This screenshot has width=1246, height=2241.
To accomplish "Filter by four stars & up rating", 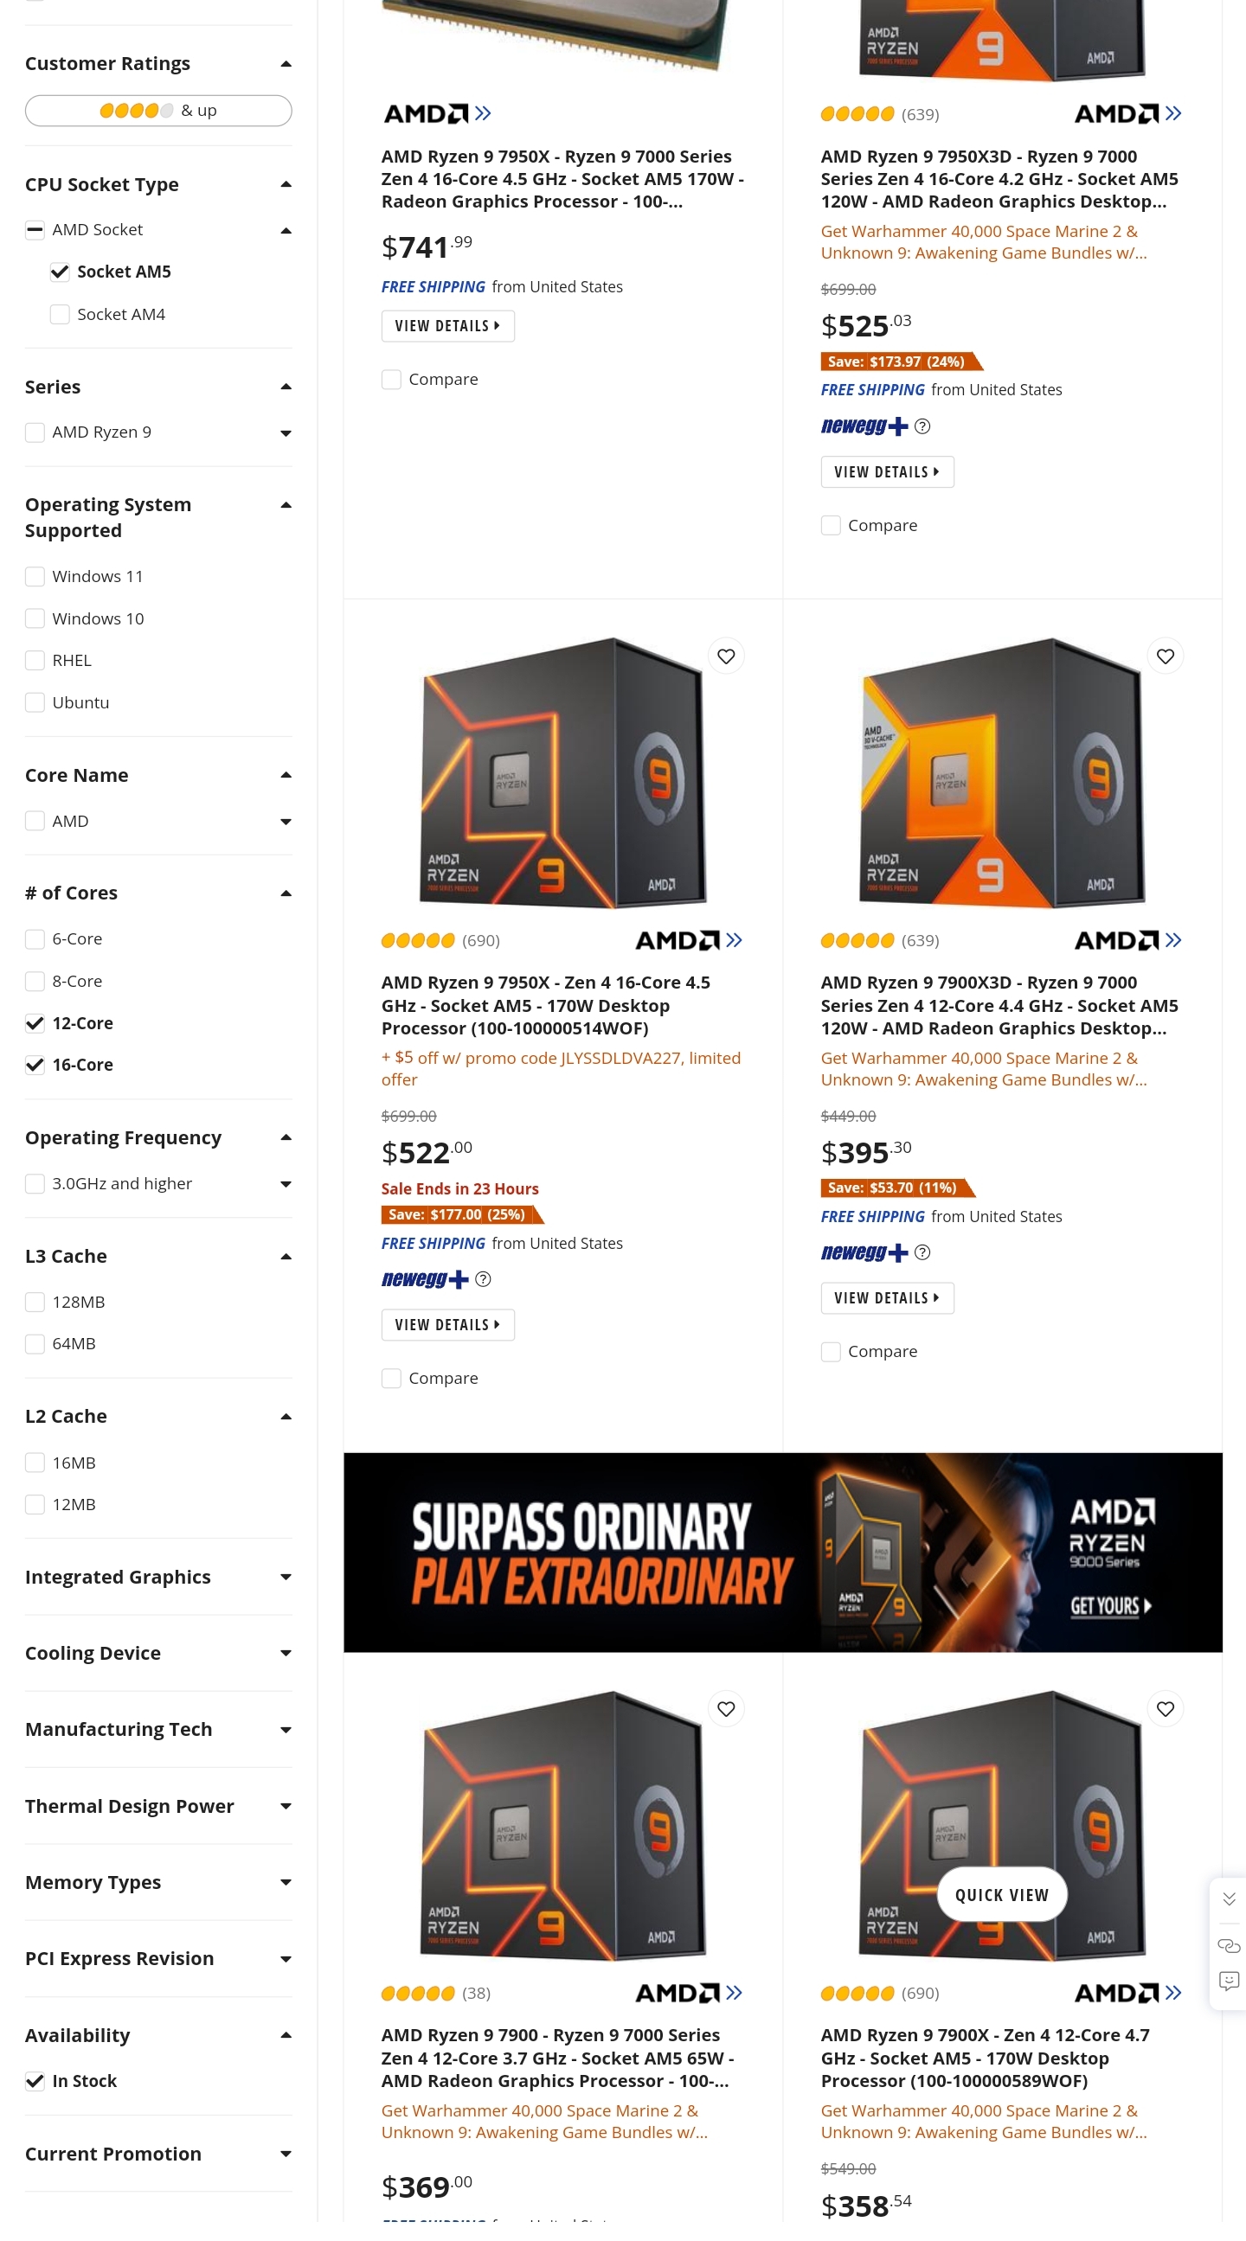I will click(x=157, y=111).
